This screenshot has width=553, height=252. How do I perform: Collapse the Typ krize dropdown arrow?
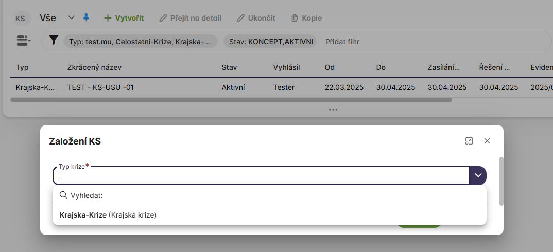(478, 175)
